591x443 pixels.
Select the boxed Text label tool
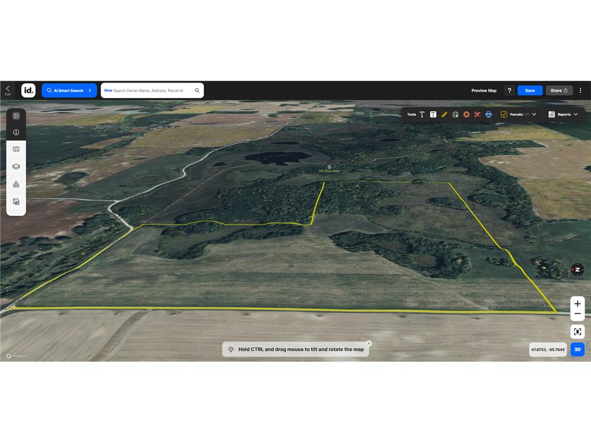click(433, 115)
